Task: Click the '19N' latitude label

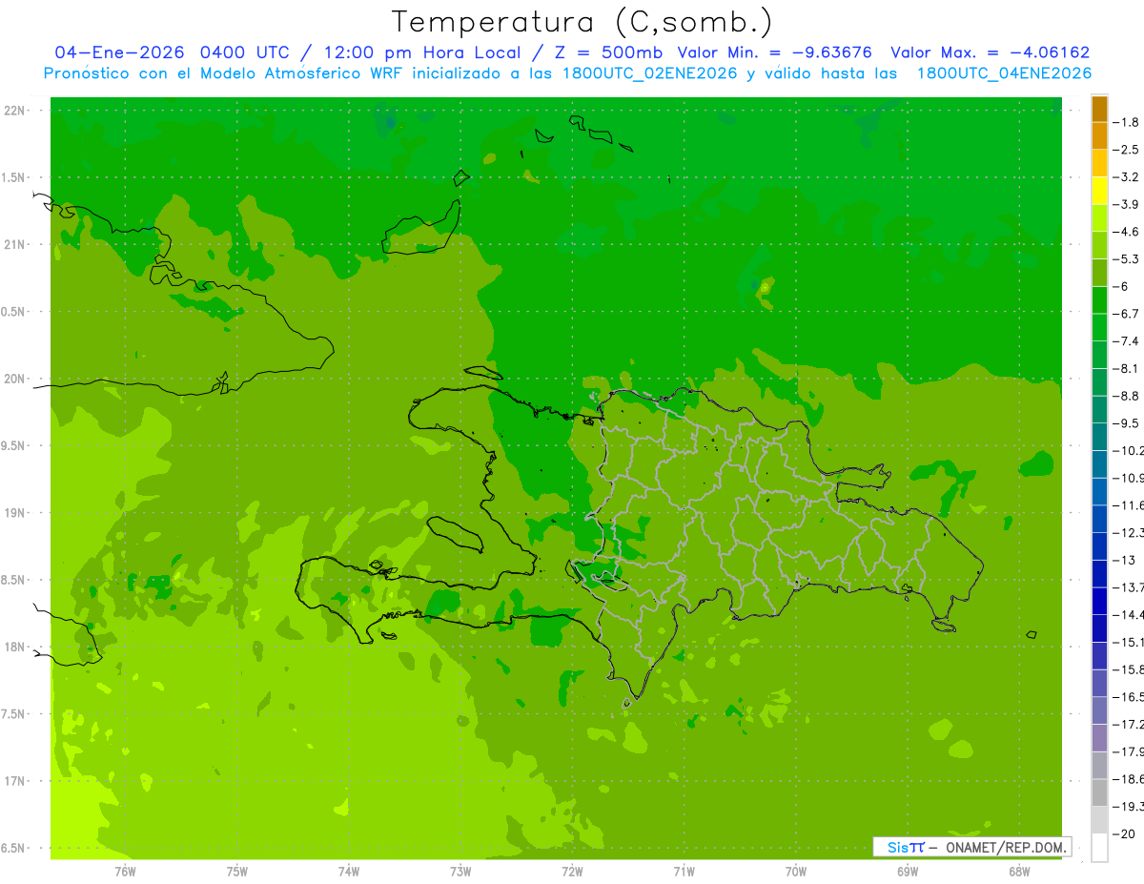Action: coord(14,513)
